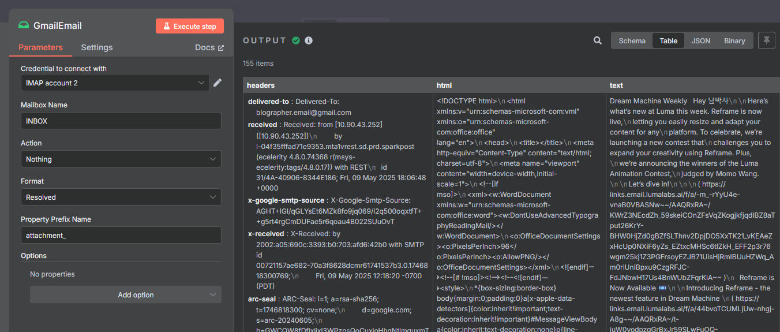Switch output view to JSON
The width and height of the screenshot is (780, 332).
[x=701, y=40]
